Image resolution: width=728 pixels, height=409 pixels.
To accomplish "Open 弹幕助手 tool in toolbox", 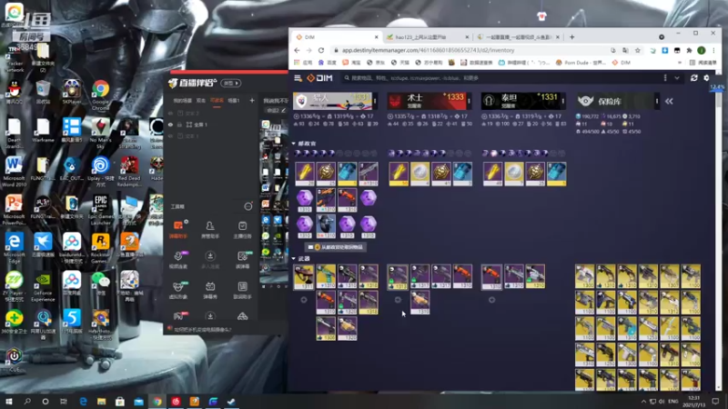I will 178,230.
